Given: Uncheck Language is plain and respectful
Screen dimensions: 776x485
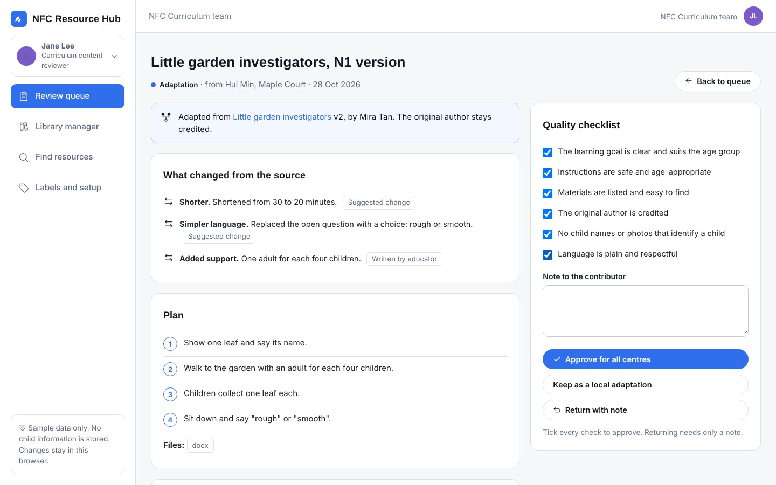Looking at the screenshot, I should pos(548,255).
